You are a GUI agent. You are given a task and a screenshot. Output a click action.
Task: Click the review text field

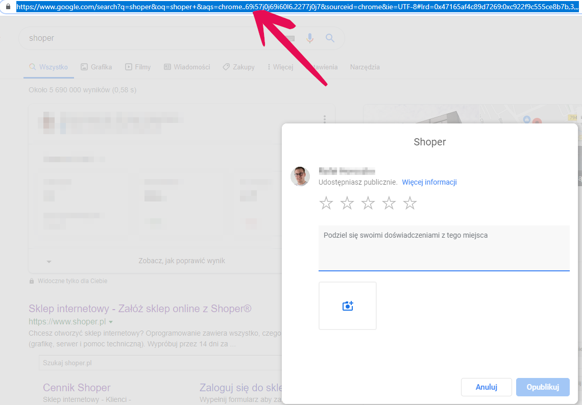(x=444, y=248)
